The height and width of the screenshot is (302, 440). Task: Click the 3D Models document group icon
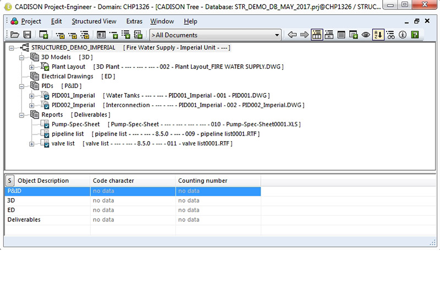coord(35,57)
